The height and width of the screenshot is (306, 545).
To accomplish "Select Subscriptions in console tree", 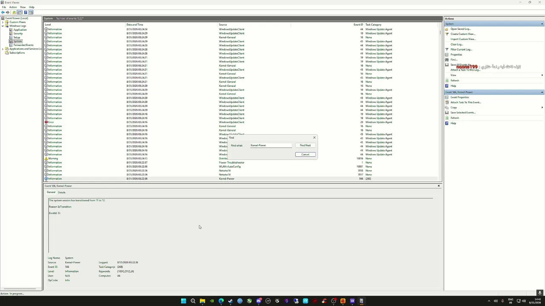I will [17, 53].
